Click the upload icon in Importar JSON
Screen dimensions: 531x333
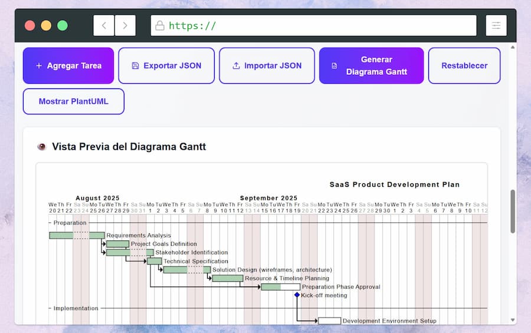(x=236, y=66)
